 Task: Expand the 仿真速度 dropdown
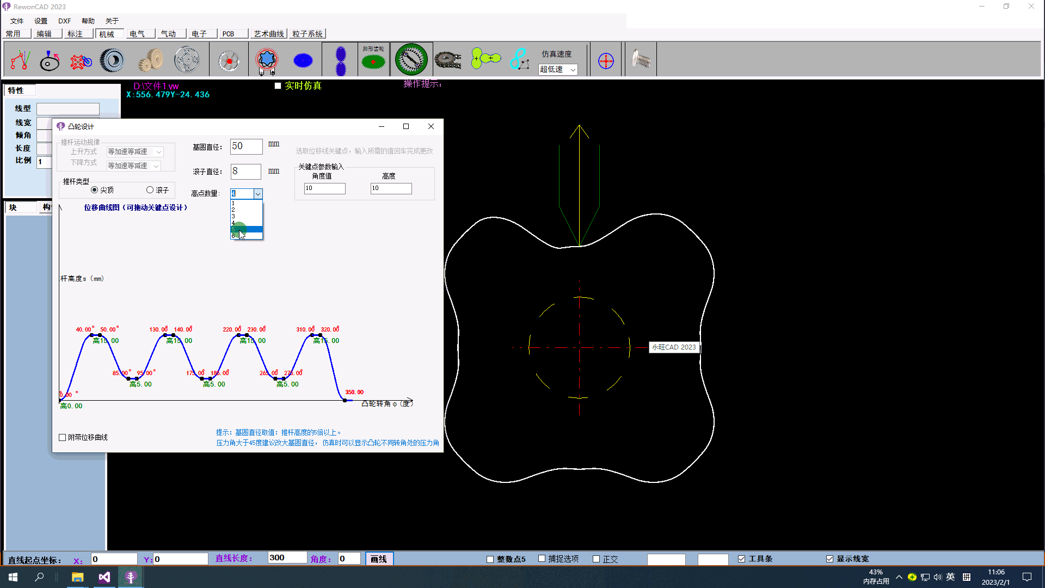coord(573,70)
